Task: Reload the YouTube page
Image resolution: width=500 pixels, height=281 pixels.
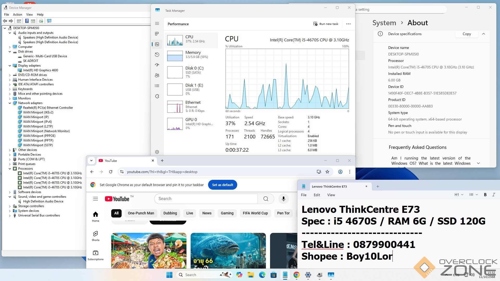Action: [x=111, y=172]
